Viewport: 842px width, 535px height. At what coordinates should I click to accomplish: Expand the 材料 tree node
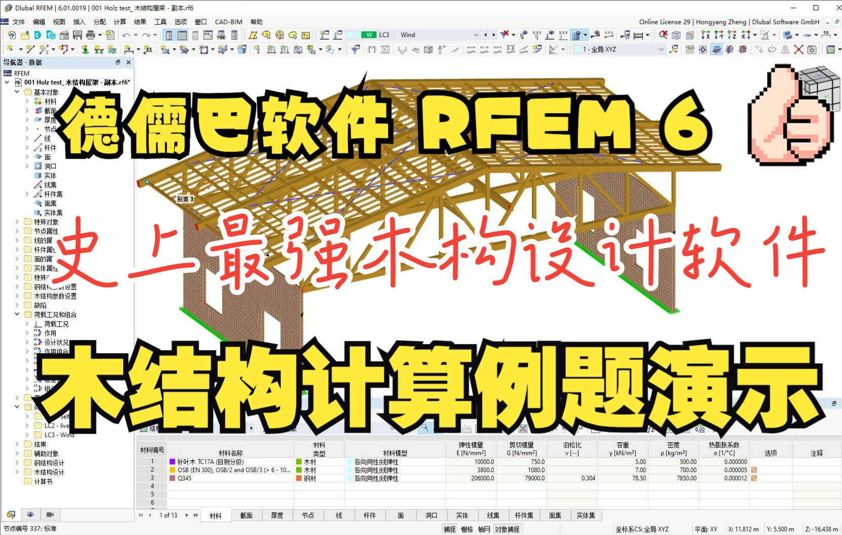click(27, 101)
